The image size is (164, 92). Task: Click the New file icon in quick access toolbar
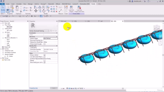pyautogui.click(x=2, y=16)
